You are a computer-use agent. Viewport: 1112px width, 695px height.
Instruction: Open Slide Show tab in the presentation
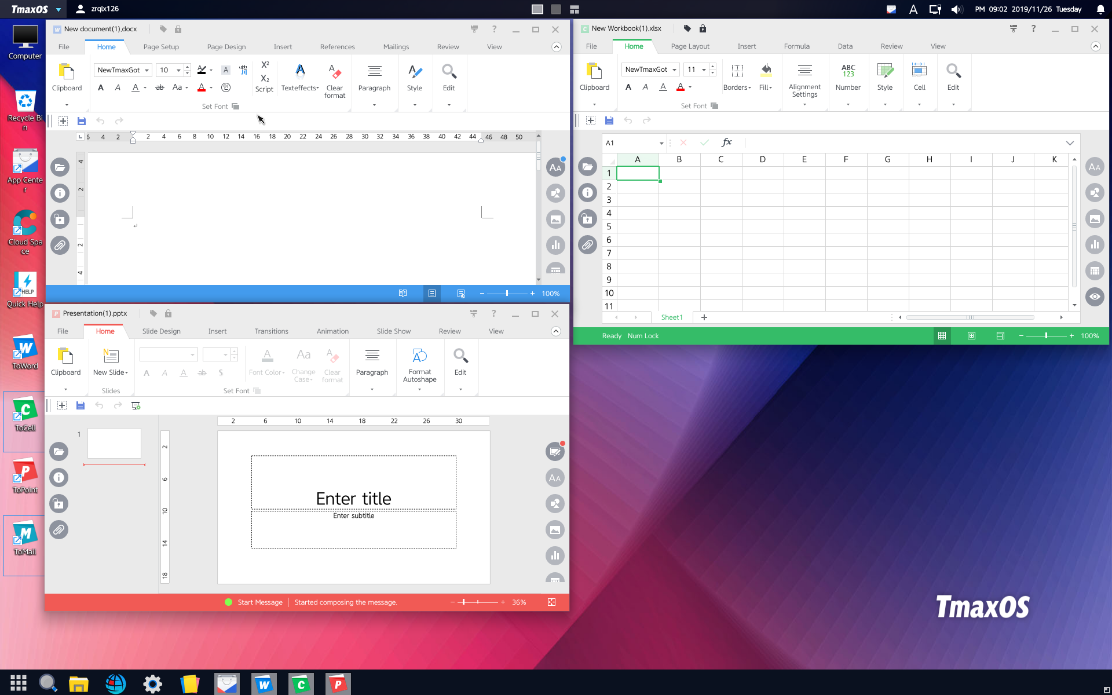393,331
